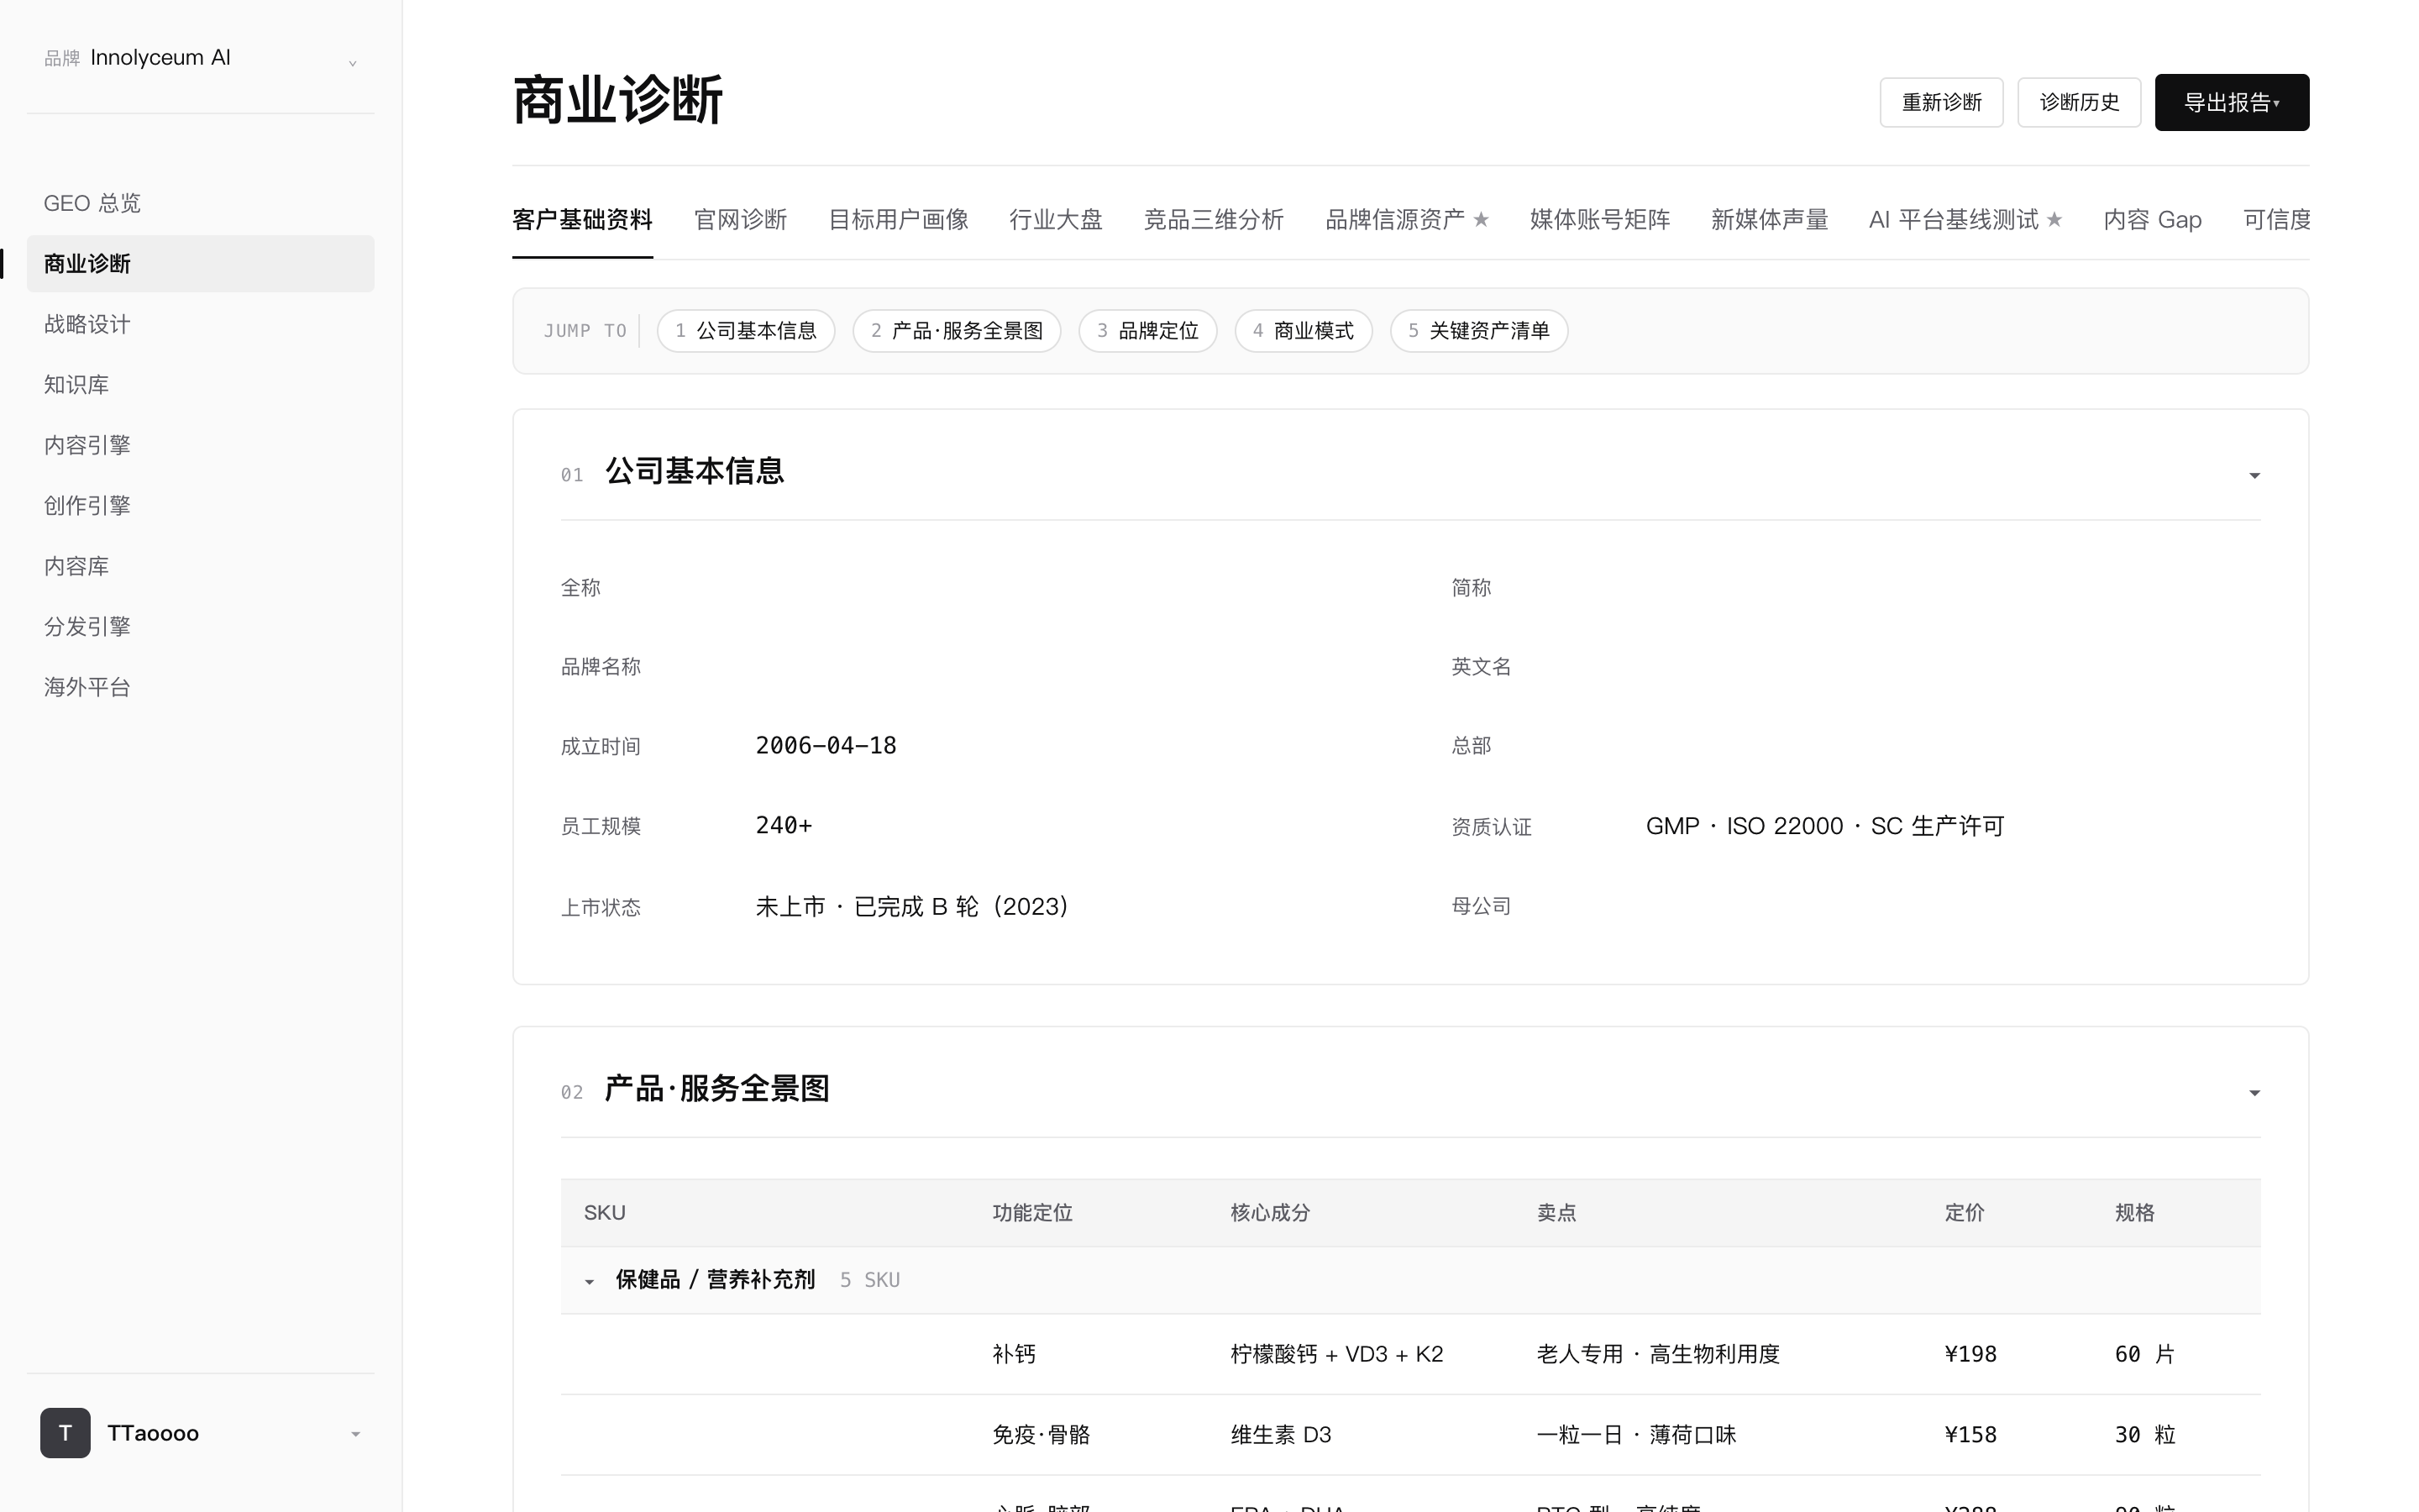
Task: Switch to the 可信度 tab
Action: pyautogui.click(x=2276, y=220)
